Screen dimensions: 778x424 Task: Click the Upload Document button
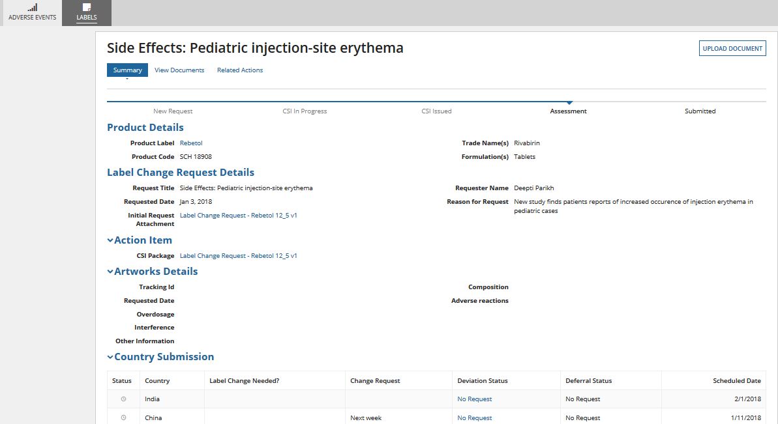pos(732,48)
